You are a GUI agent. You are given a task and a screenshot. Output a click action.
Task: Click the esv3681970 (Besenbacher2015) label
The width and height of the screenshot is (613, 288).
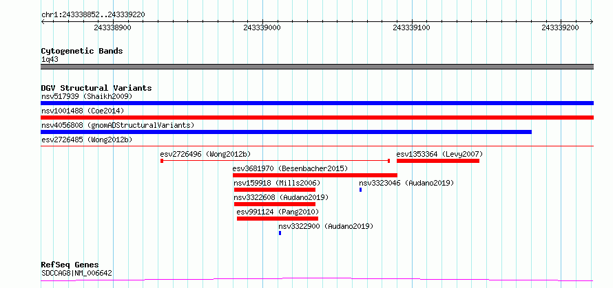click(x=290, y=168)
